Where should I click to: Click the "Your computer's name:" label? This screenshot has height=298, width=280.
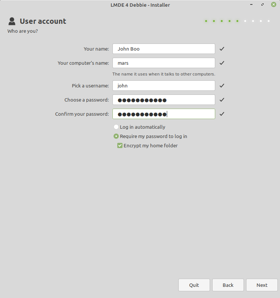[x=83, y=63]
